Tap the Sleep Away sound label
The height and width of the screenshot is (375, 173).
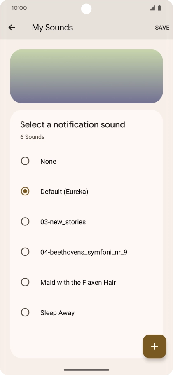click(57, 313)
